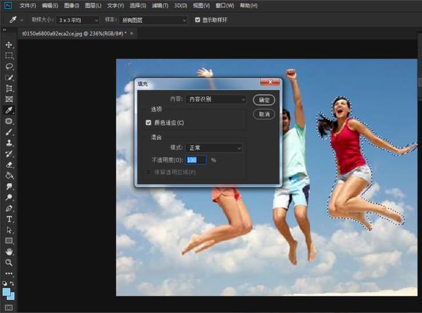The height and width of the screenshot is (313, 422).
Task: Uncheck 显示取样环 in options bar
Action: click(198, 20)
